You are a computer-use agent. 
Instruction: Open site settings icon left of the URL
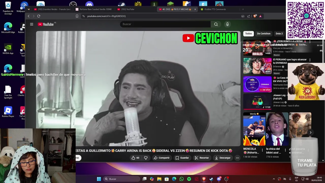tap(84, 16)
